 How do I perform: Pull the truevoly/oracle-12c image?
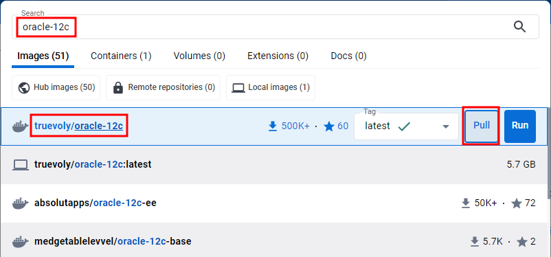coord(482,126)
